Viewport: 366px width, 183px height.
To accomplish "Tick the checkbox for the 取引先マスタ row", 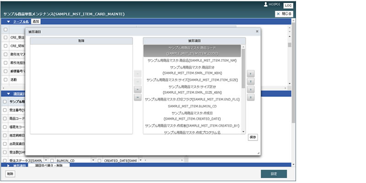I will tap(5, 54).
